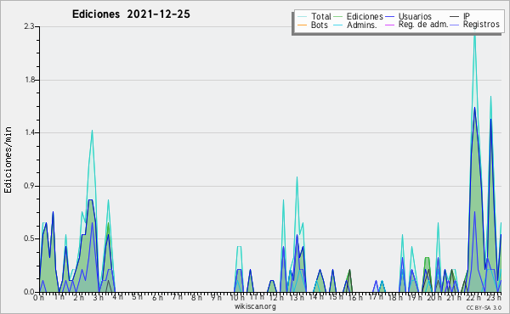Click the 8 h x-axis label
The height and width of the screenshot is (314, 510).
pos(197,298)
